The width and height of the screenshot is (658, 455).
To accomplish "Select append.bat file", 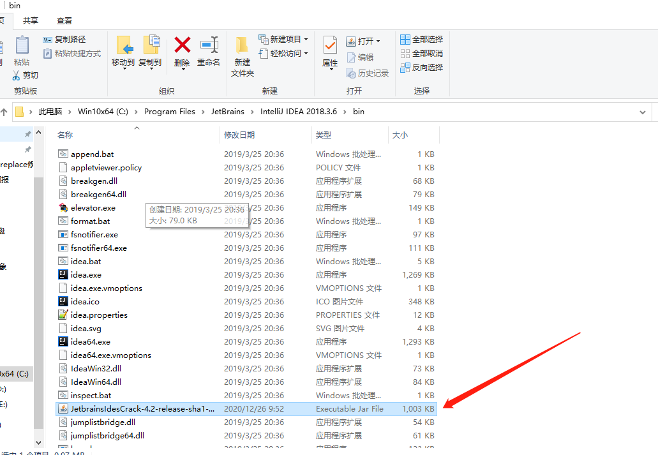I will click(246, 154).
